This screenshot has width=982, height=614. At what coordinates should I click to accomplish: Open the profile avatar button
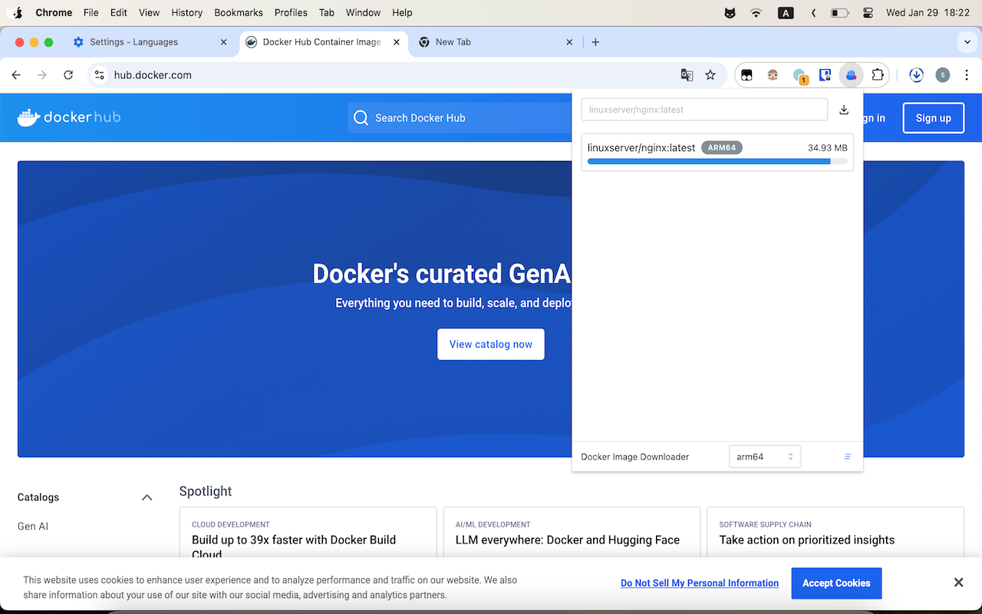tap(943, 75)
